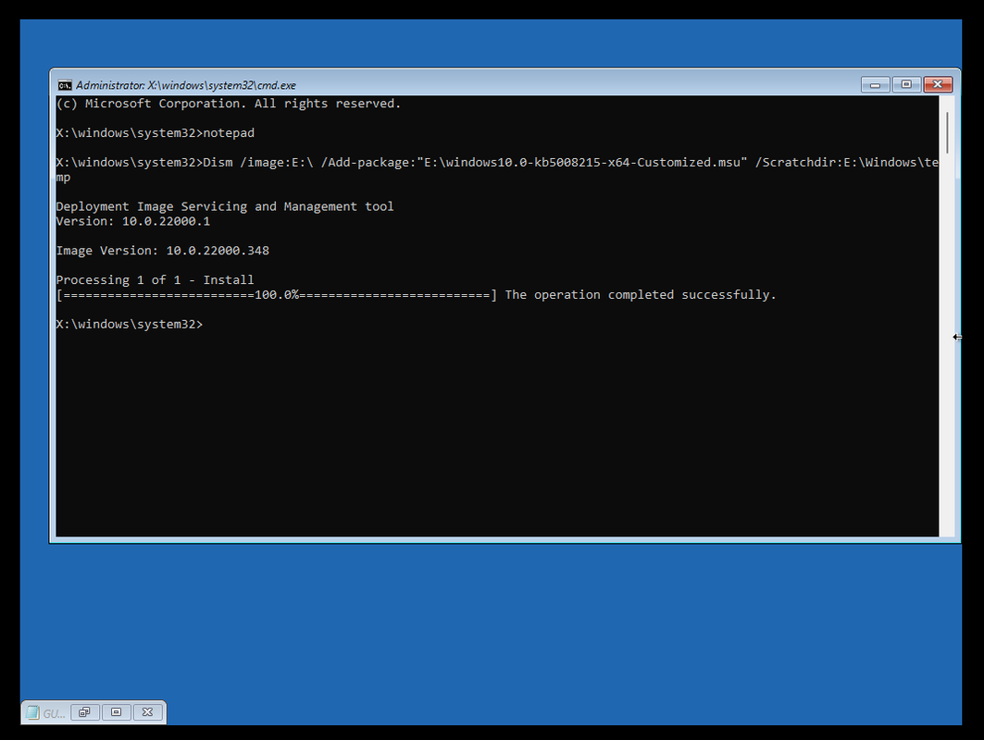
Task: Close the Administrator cmd.exe window
Action: tap(938, 84)
